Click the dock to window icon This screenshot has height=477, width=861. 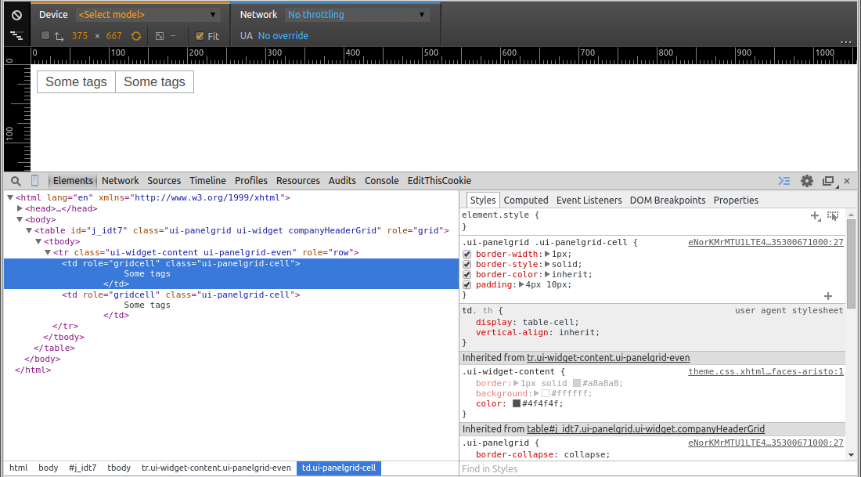(828, 181)
